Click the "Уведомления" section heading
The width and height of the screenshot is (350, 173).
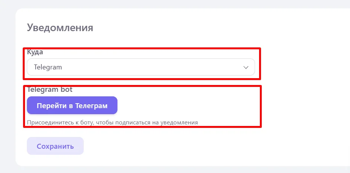tap(60, 28)
